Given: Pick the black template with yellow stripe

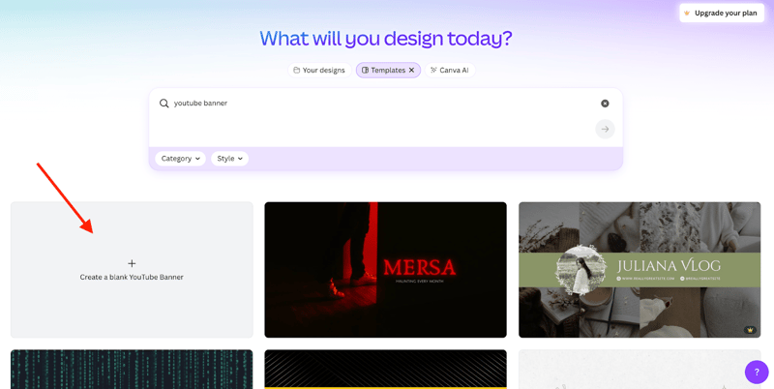Looking at the screenshot, I should click(385, 370).
